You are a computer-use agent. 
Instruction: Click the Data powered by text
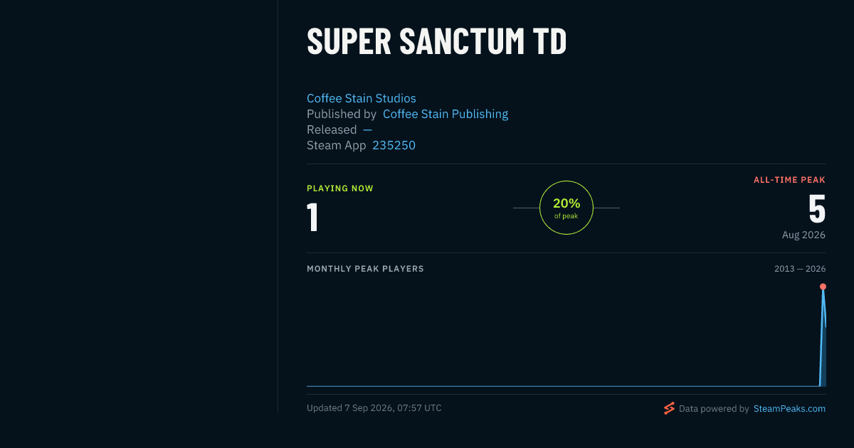(x=714, y=409)
